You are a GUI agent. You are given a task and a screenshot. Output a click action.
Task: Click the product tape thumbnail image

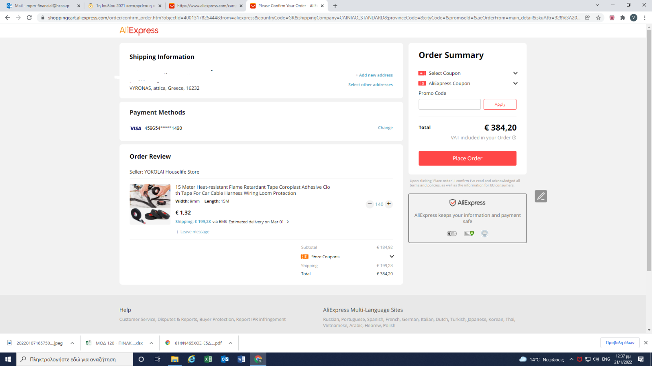[x=150, y=204]
